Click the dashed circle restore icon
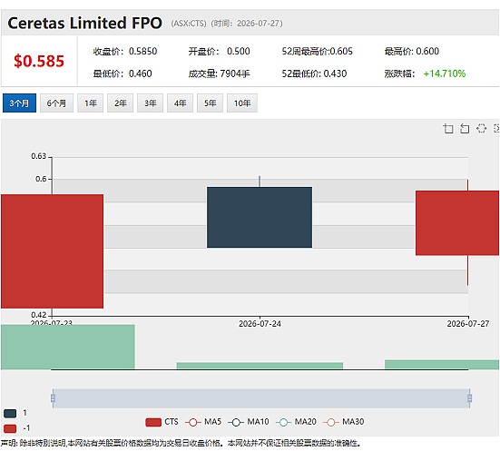 481,128
